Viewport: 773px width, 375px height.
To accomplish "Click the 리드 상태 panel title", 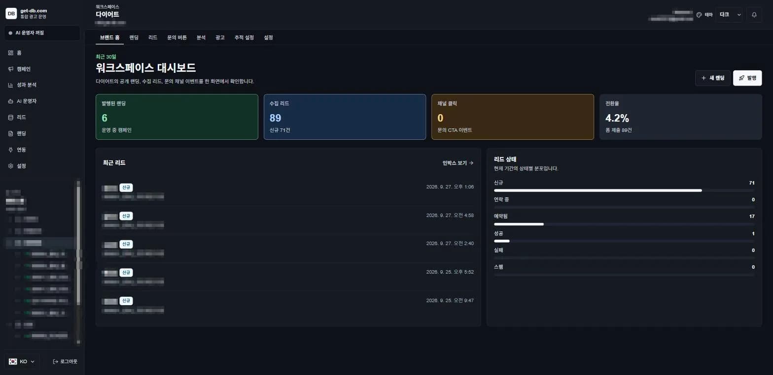I will point(505,159).
